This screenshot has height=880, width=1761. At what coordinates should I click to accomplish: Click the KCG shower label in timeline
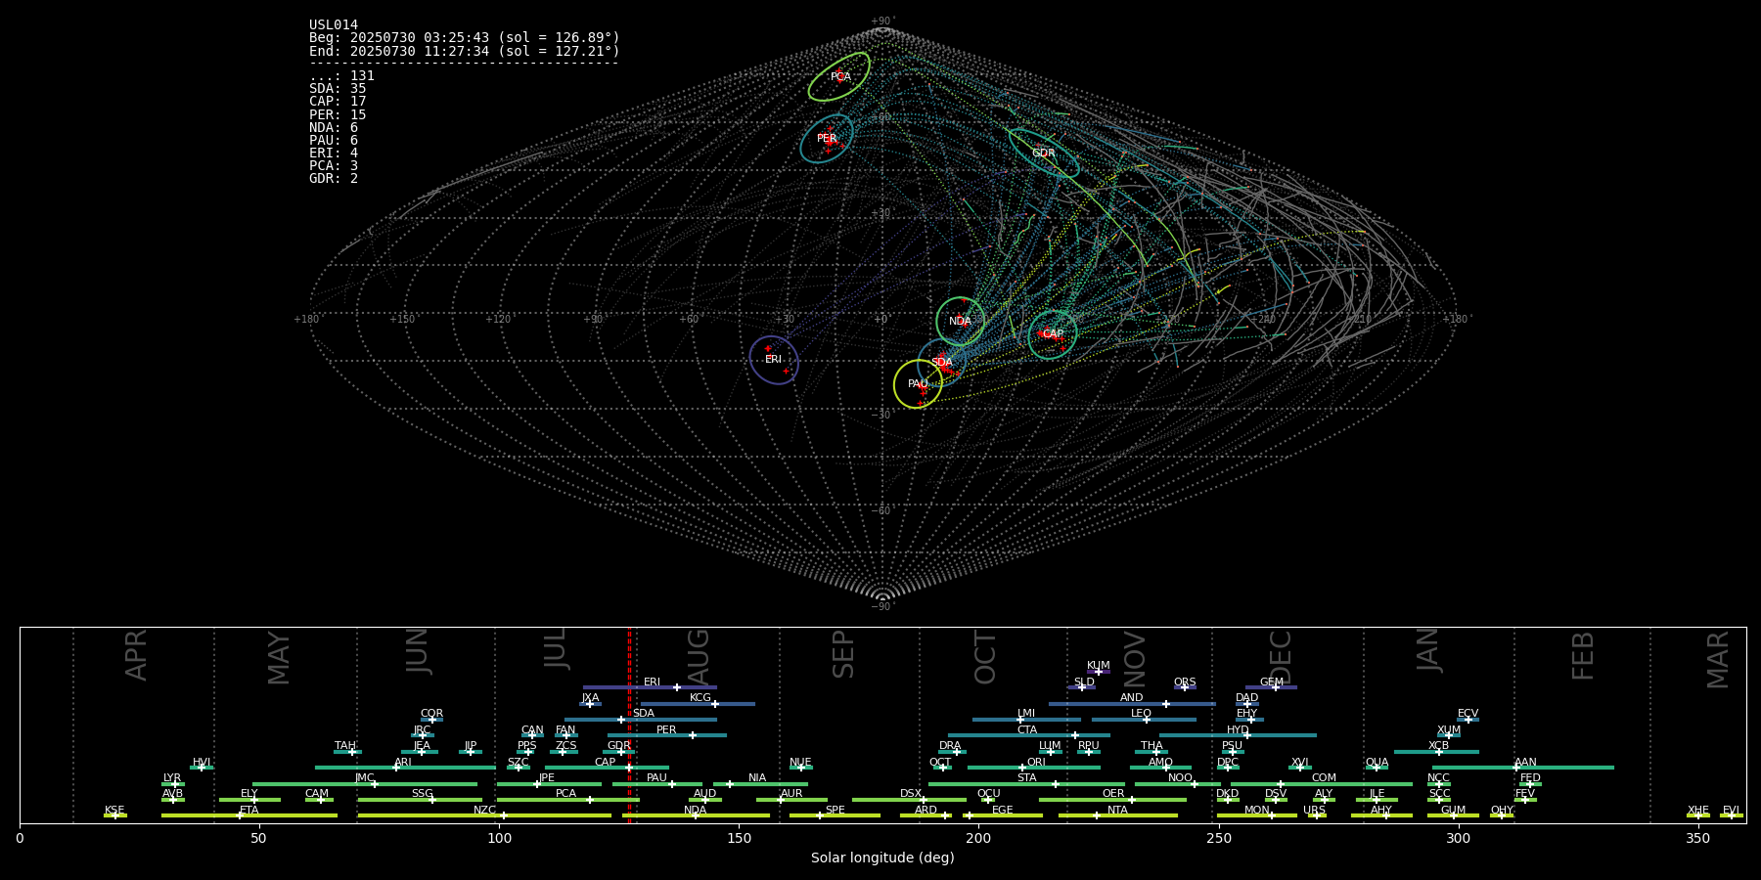[x=700, y=698]
